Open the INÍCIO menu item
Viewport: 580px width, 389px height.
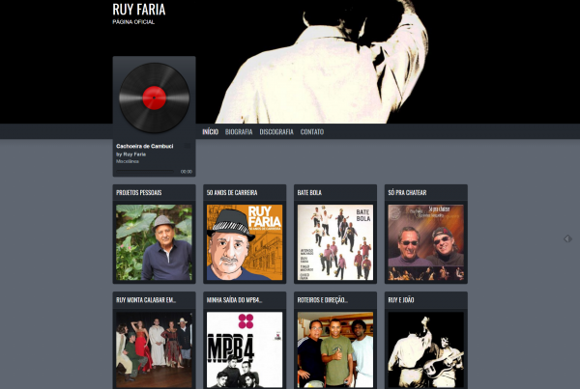tap(211, 132)
